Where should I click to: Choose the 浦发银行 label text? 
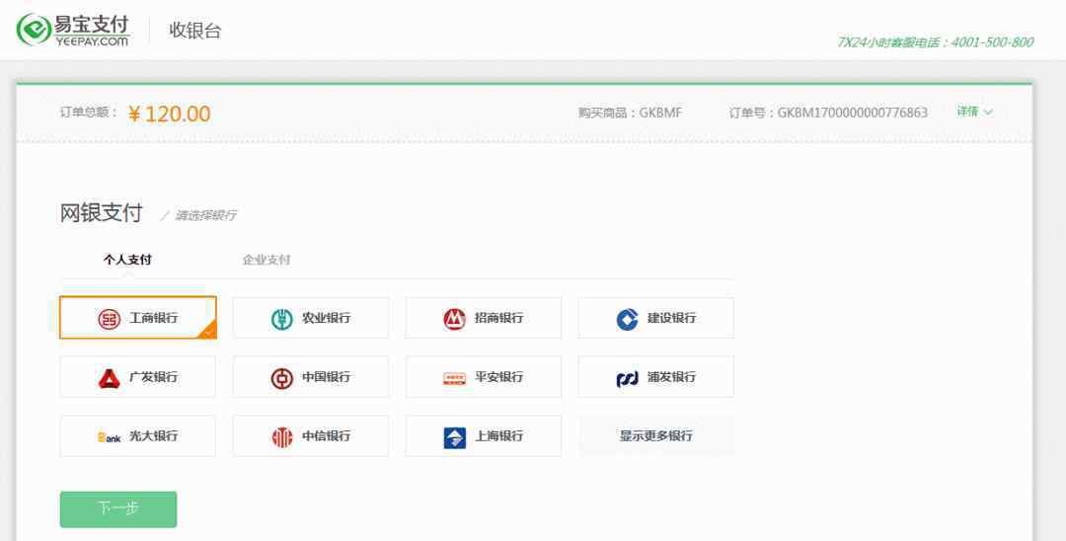(672, 376)
